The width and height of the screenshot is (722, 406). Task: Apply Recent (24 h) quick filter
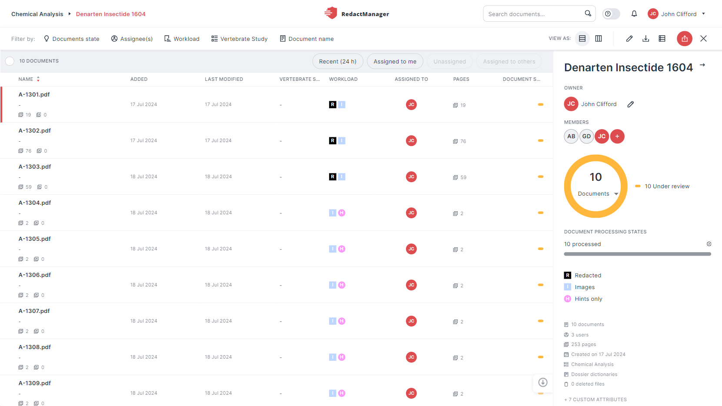coord(338,61)
